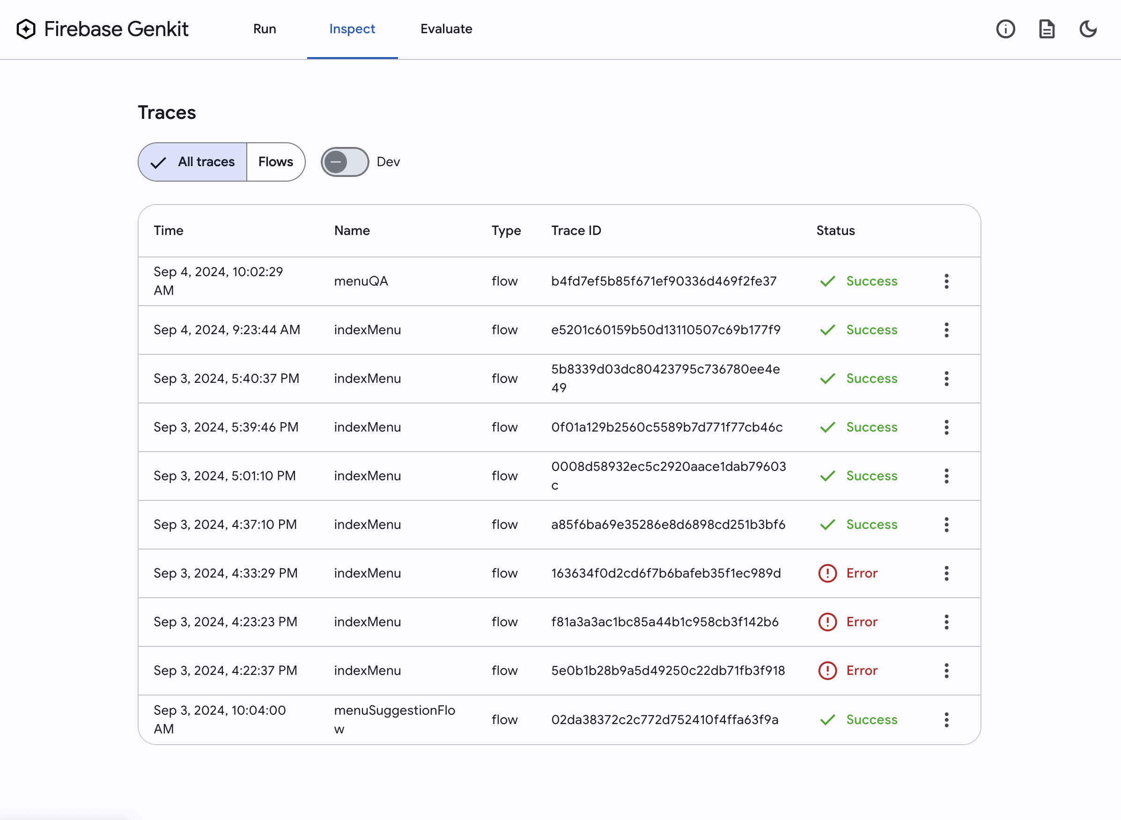Click the menuSuggestionFlow name
This screenshot has width=1121, height=820.
tap(394, 719)
